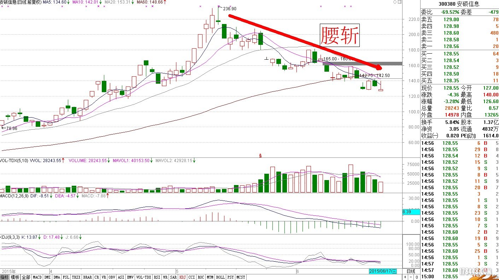Screen dimensions: 499x280
Task: Select the CR indicator tab
Action: [x=96, y=277]
